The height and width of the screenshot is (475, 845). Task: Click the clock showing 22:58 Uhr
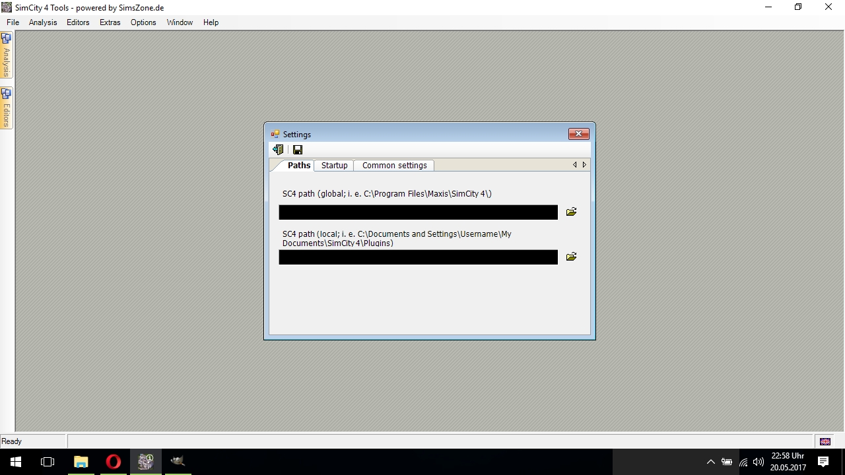[788, 456]
